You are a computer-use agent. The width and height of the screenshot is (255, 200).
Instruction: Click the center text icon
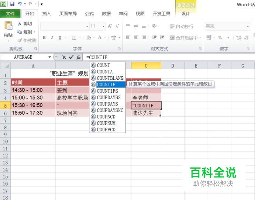(x=136, y=38)
